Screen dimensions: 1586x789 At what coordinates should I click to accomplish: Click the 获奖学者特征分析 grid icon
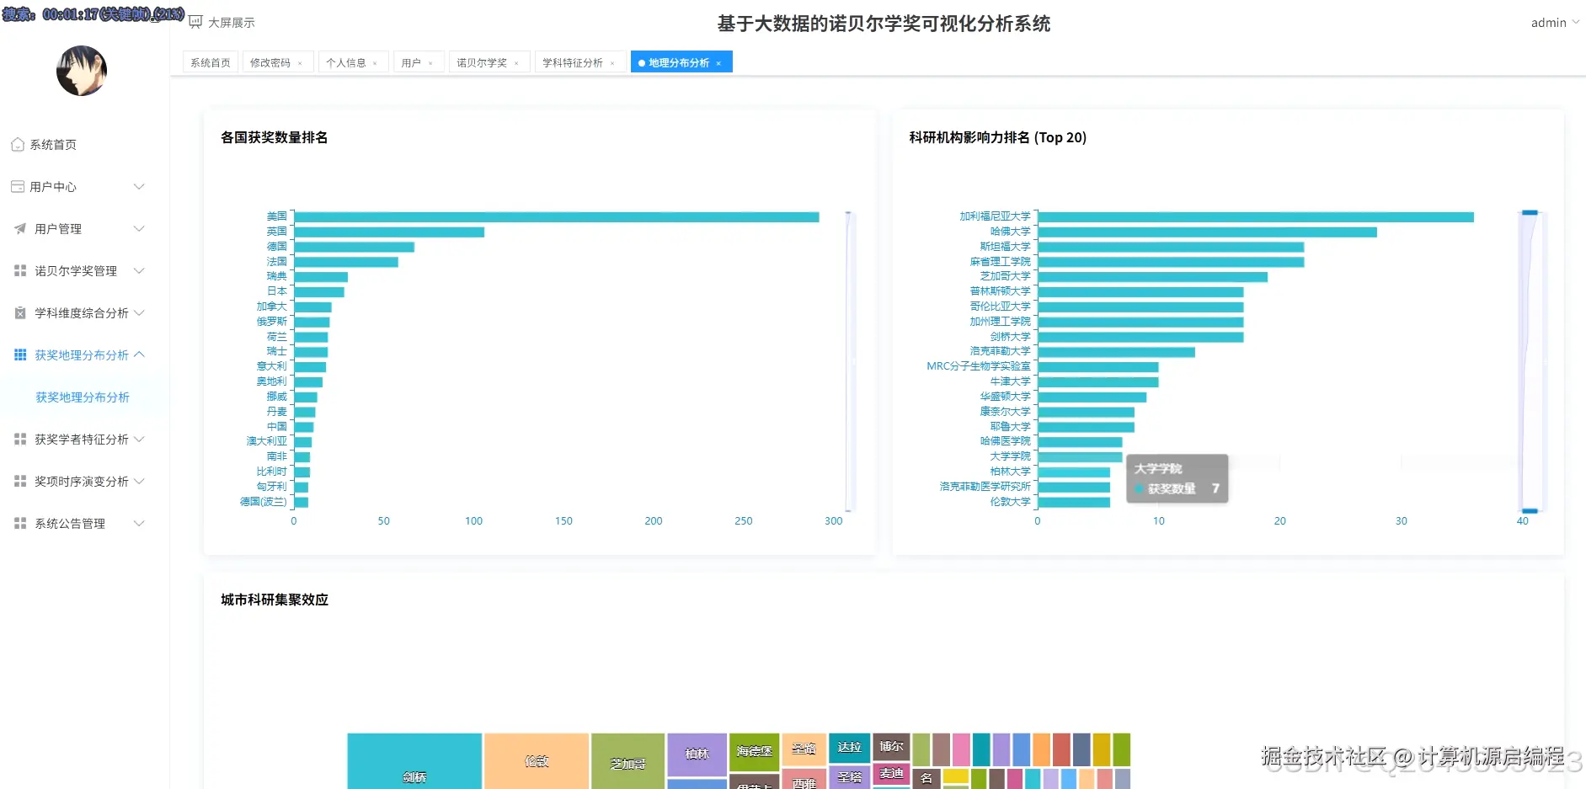pyautogui.click(x=20, y=440)
